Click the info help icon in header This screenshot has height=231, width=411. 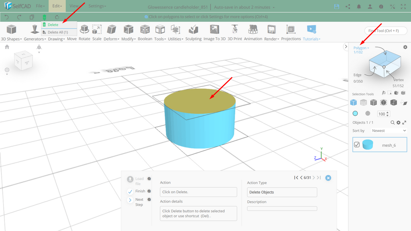pos(381,7)
